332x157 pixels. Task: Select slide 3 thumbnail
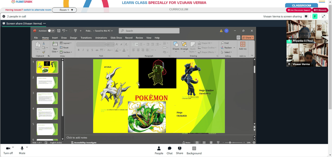[x=47, y=98]
